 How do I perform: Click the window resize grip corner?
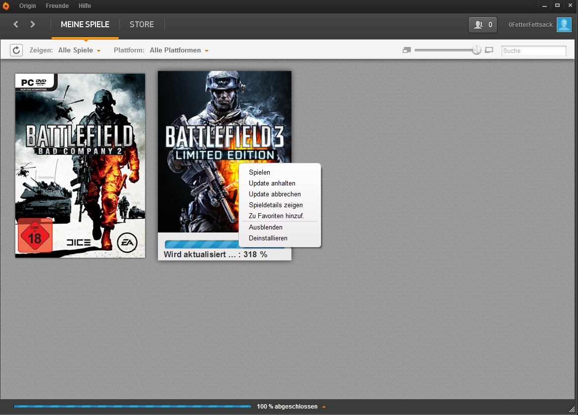pyautogui.click(x=572, y=409)
